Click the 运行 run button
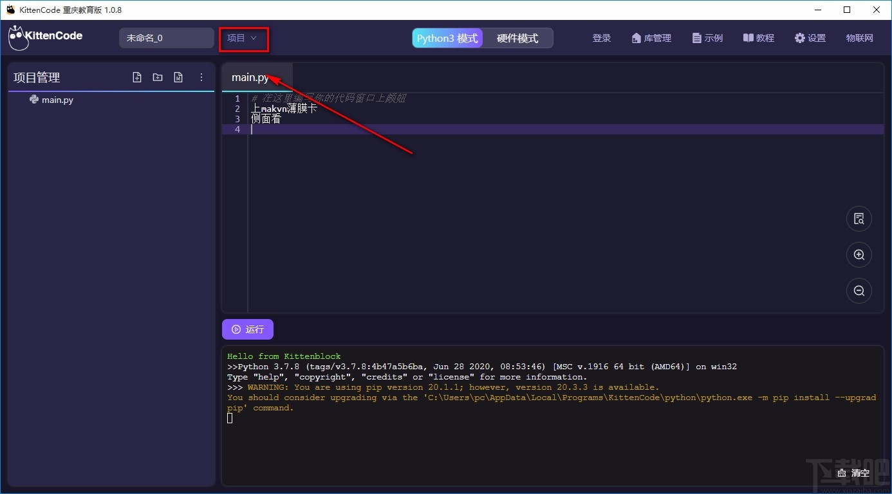Viewport: 892px width, 494px height. [248, 329]
